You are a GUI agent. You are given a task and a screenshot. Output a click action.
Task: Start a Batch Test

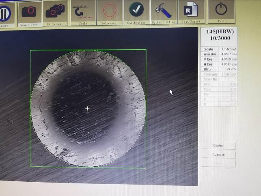tap(55, 12)
